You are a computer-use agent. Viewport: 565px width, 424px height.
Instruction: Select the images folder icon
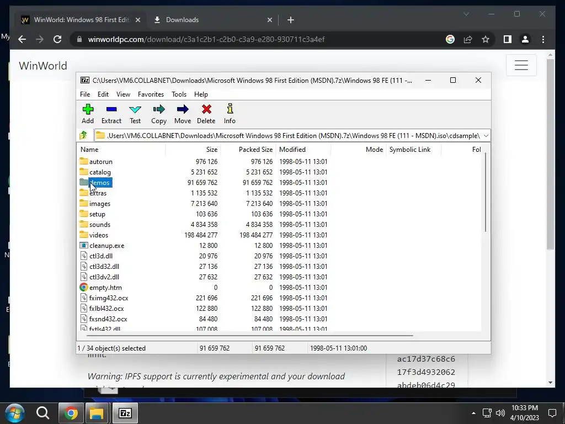click(84, 203)
